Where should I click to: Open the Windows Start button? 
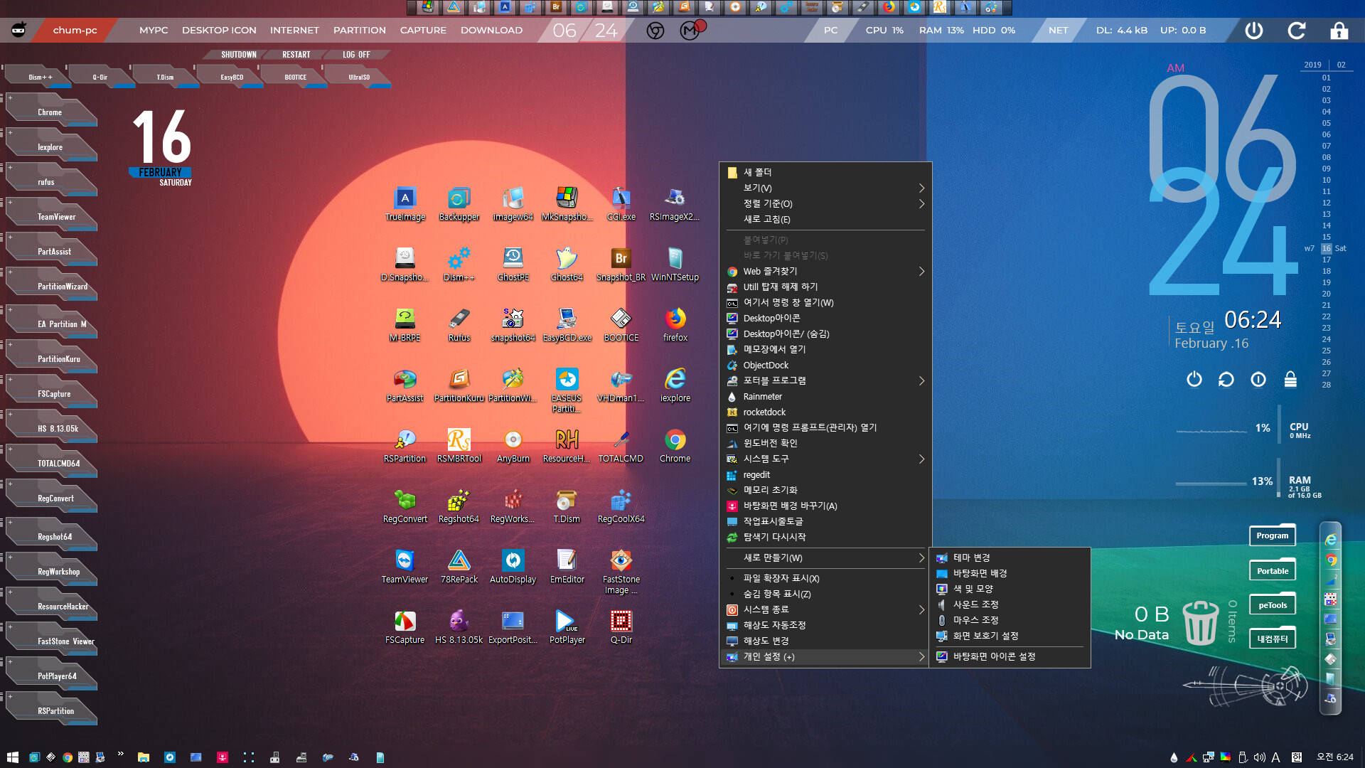coord(12,757)
